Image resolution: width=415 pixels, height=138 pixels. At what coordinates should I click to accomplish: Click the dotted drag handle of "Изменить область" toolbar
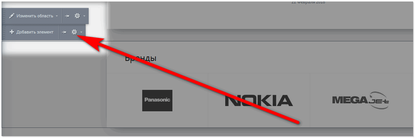point(3,16)
